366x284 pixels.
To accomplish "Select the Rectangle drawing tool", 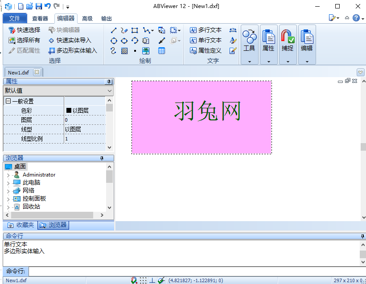I will pos(134,30).
